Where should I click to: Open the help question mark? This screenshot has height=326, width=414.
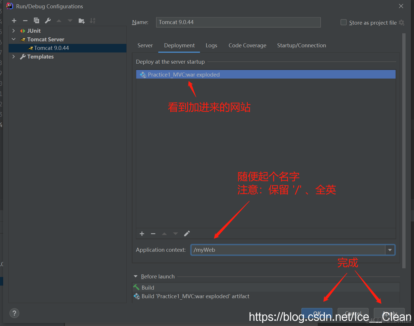pyautogui.click(x=14, y=313)
